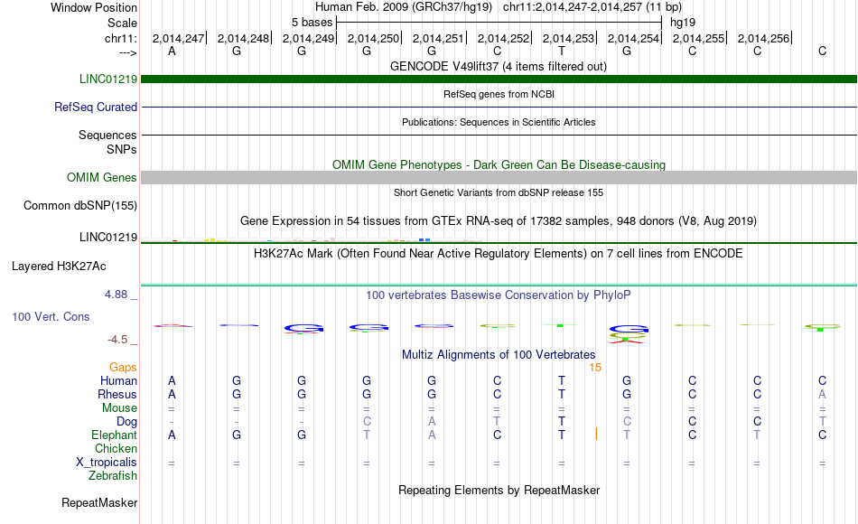Select the dark green LINC01219 gene bar

coord(499,79)
